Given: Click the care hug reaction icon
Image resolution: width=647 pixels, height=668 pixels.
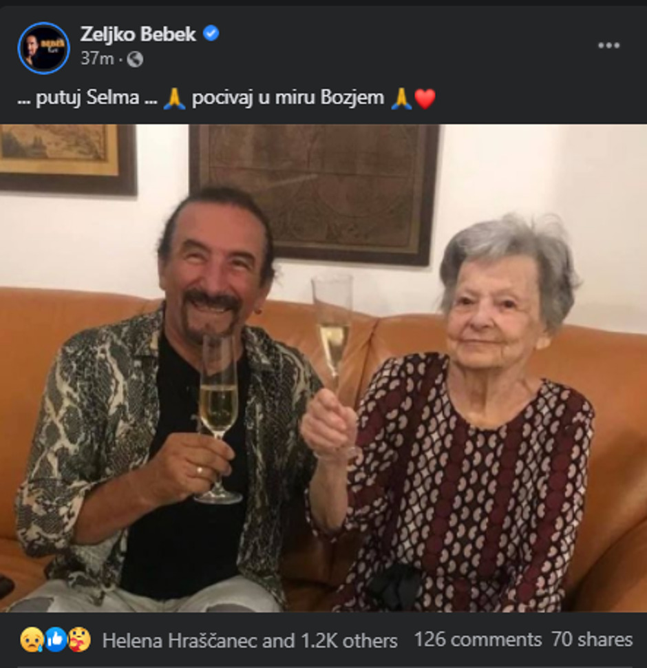Looking at the screenshot, I should point(79,640).
